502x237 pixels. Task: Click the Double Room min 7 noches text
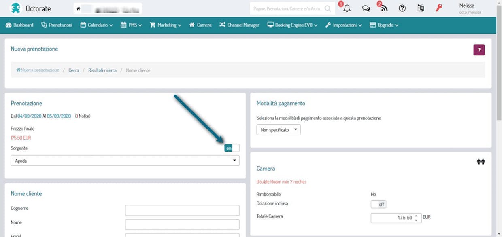pos(281,182)
